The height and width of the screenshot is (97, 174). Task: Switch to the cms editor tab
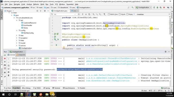tap(74, 11)
